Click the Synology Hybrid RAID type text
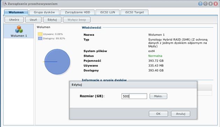This screenshot has height=127, width=220. coord(178,43)
